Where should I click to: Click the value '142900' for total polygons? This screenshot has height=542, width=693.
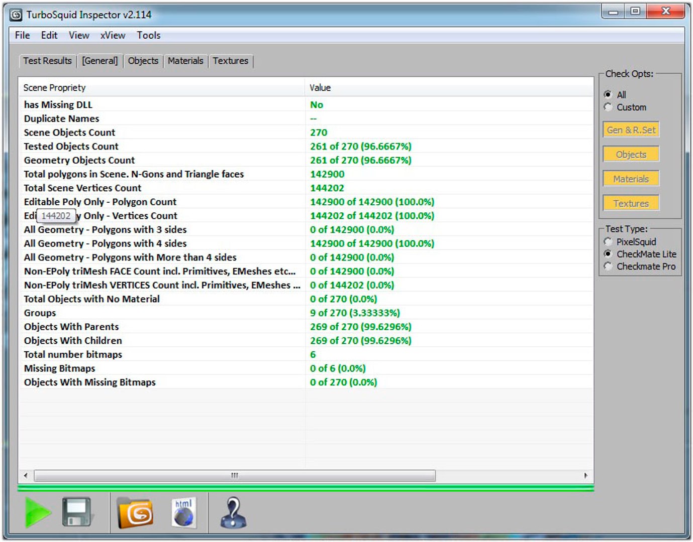pyautogui.click(x=327, y=174)
